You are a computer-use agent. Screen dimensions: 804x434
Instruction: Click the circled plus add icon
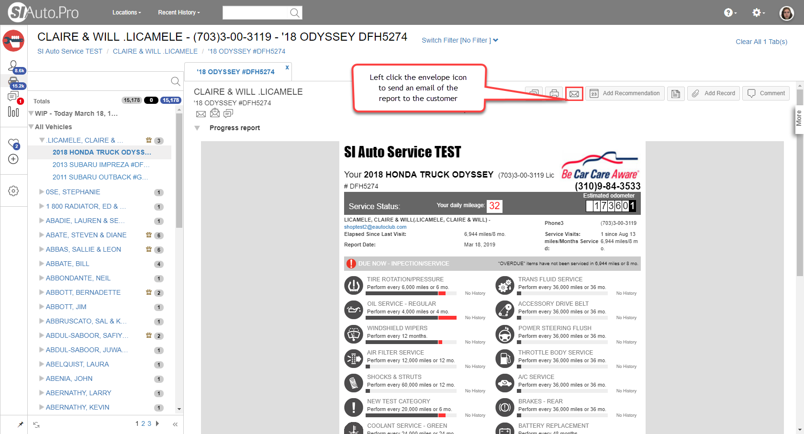13,159
